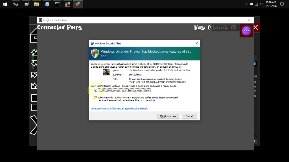Open the command prompt taskbar icon
The width and height of the screenshot is (289, 162).
(57, 4)
